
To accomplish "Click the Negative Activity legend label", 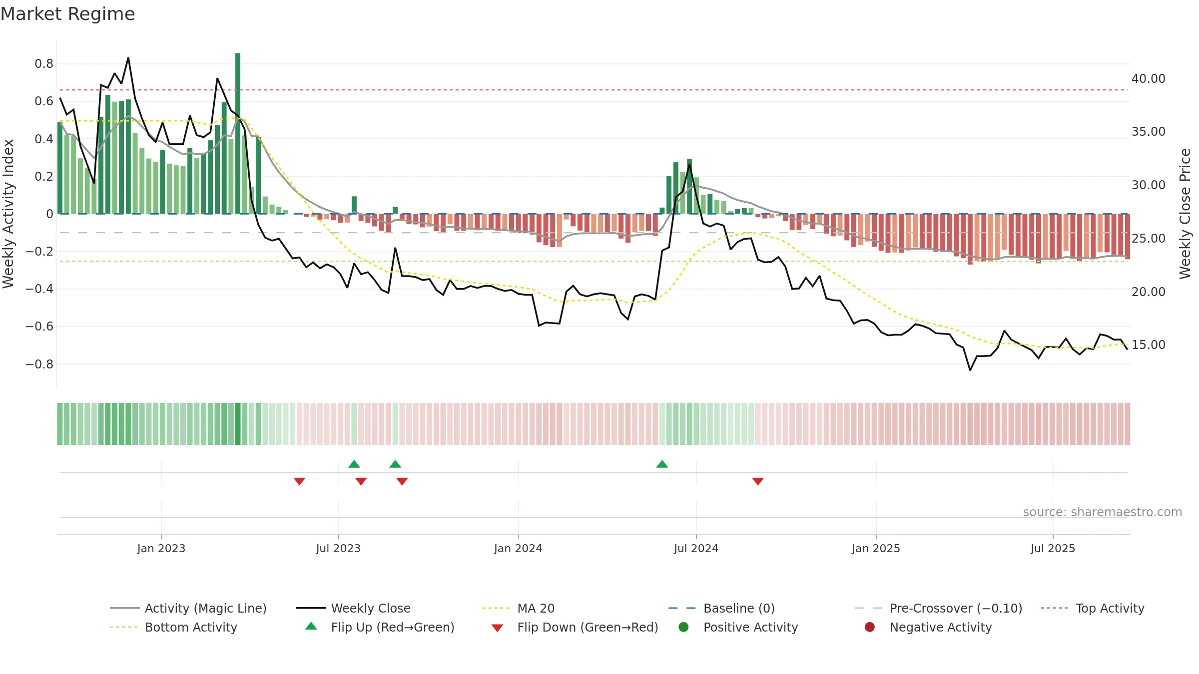I will [x=941, y=627].
